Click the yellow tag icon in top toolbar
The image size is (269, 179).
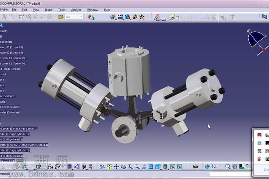pyautogui.click(x=135, y=17)
